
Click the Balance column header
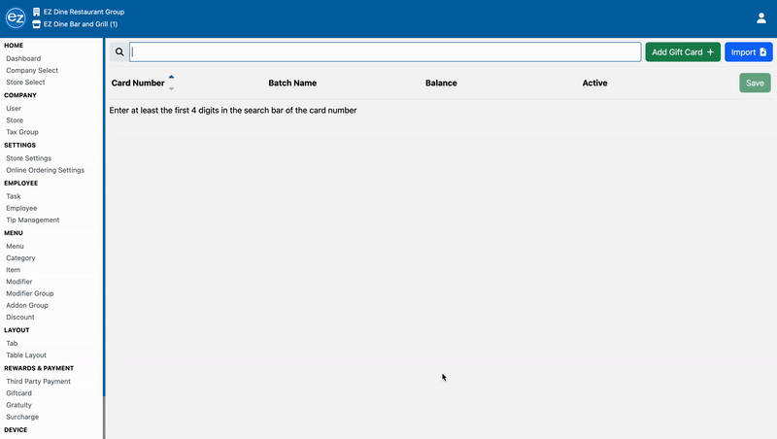tap(441, 83)
